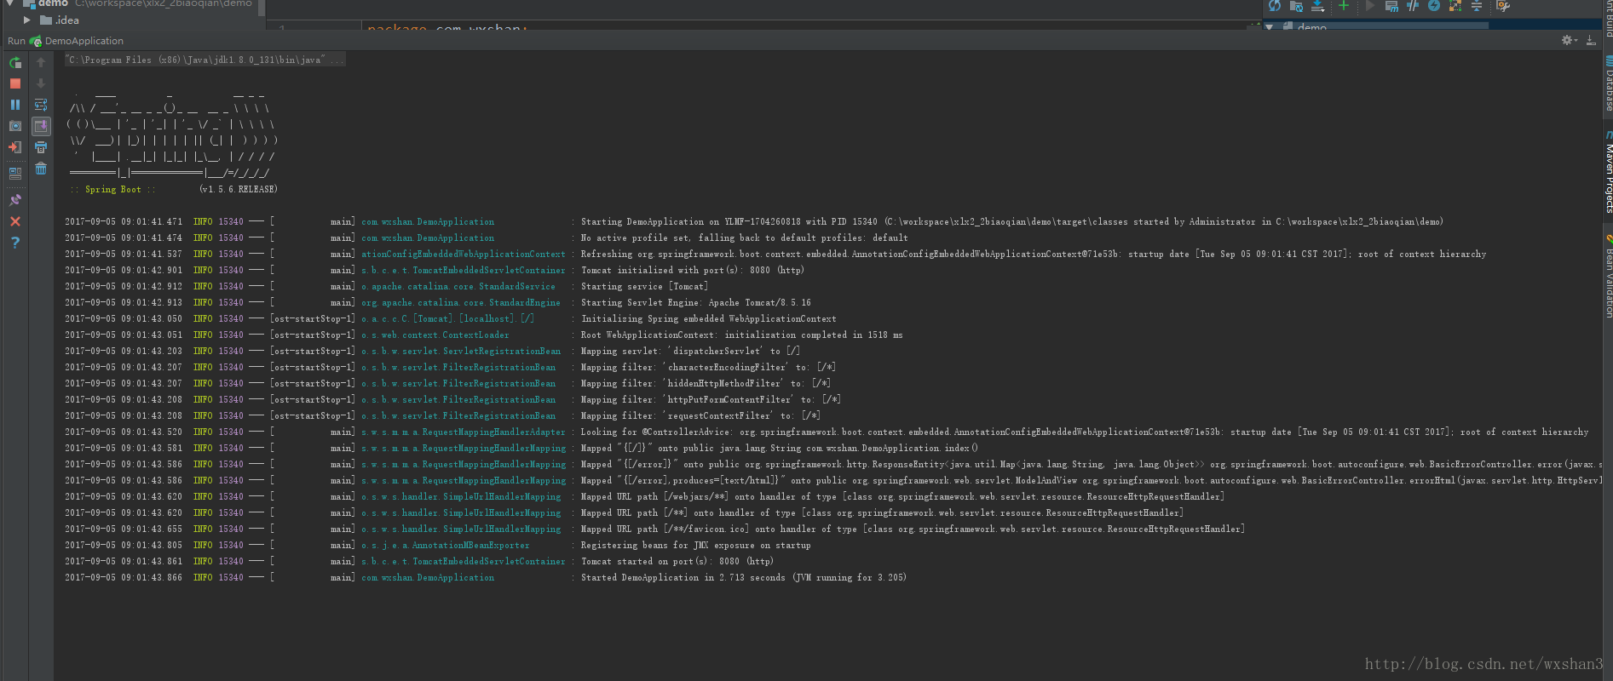Open the Database side tab
Viewport: 1613px width, 681px height.
pos(1608,84)
